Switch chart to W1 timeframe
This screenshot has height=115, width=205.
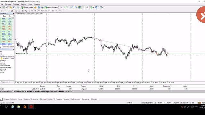(x=56, y=11)
